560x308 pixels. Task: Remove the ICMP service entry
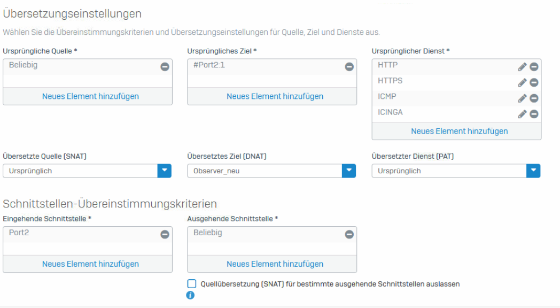coord(534,98)
